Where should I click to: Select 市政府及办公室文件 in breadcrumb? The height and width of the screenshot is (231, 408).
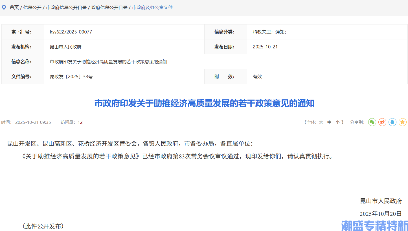coord(151,7)
